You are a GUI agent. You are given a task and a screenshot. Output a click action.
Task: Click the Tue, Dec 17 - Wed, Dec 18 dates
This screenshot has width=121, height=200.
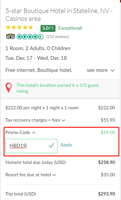[36, 58]
